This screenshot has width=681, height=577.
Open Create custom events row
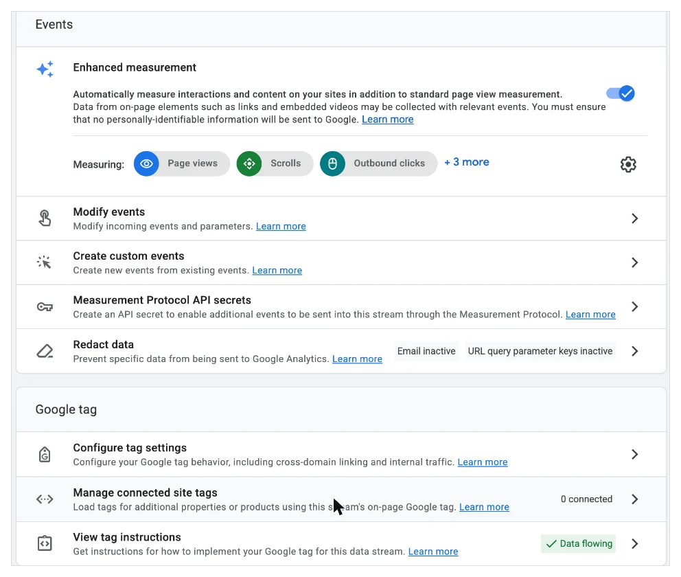click(341, 263)
